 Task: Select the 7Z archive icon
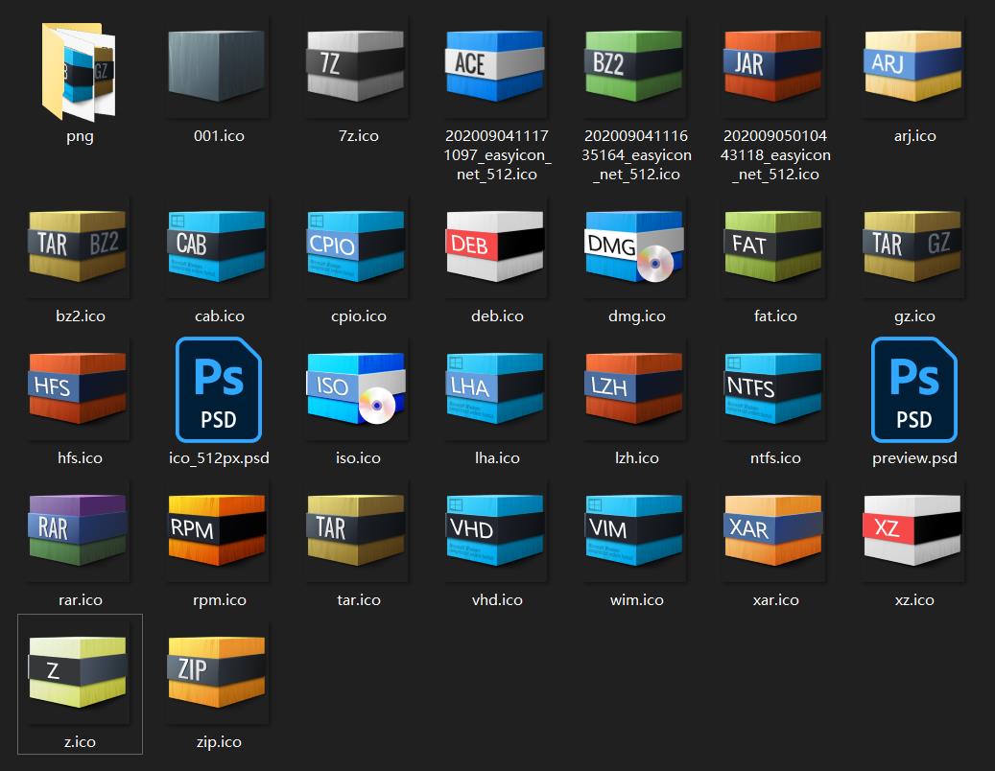356,66
